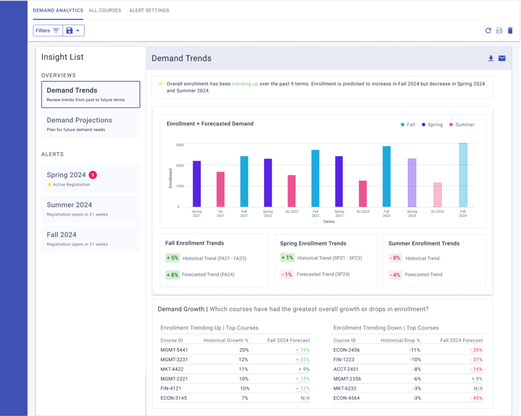Click the -1% Spring forecasted trend badge
The width and height of the screenshot is (521, 416).
(x=287, y=274)
